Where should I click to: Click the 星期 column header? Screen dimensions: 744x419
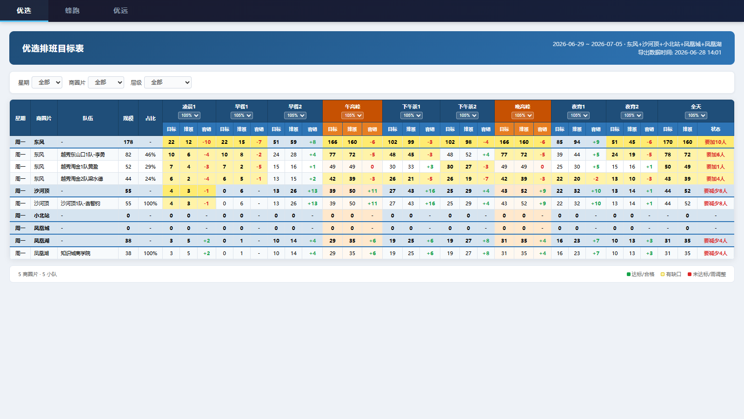pyautogui.click(x=20, y=118)
